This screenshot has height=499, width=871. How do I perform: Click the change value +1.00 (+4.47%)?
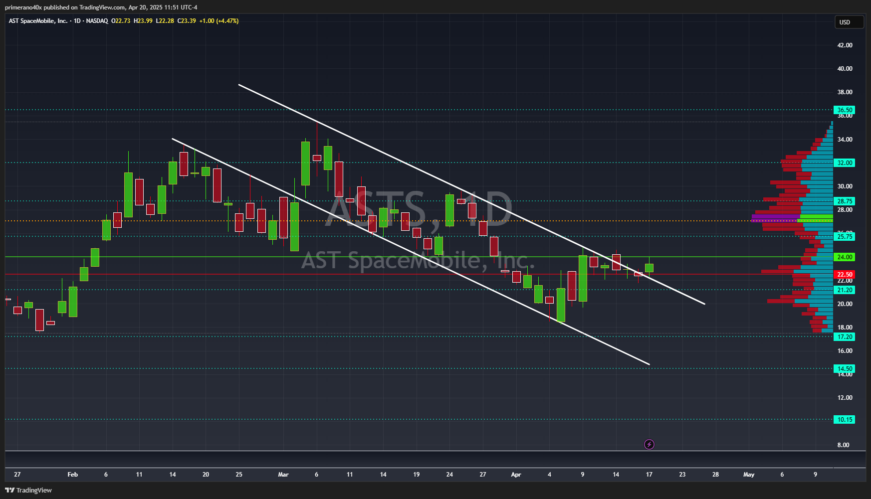coord(219,21)
